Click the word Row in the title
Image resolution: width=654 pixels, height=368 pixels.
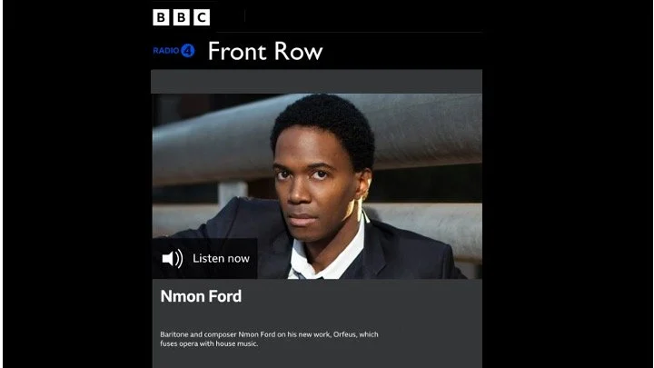pos(298,51)
